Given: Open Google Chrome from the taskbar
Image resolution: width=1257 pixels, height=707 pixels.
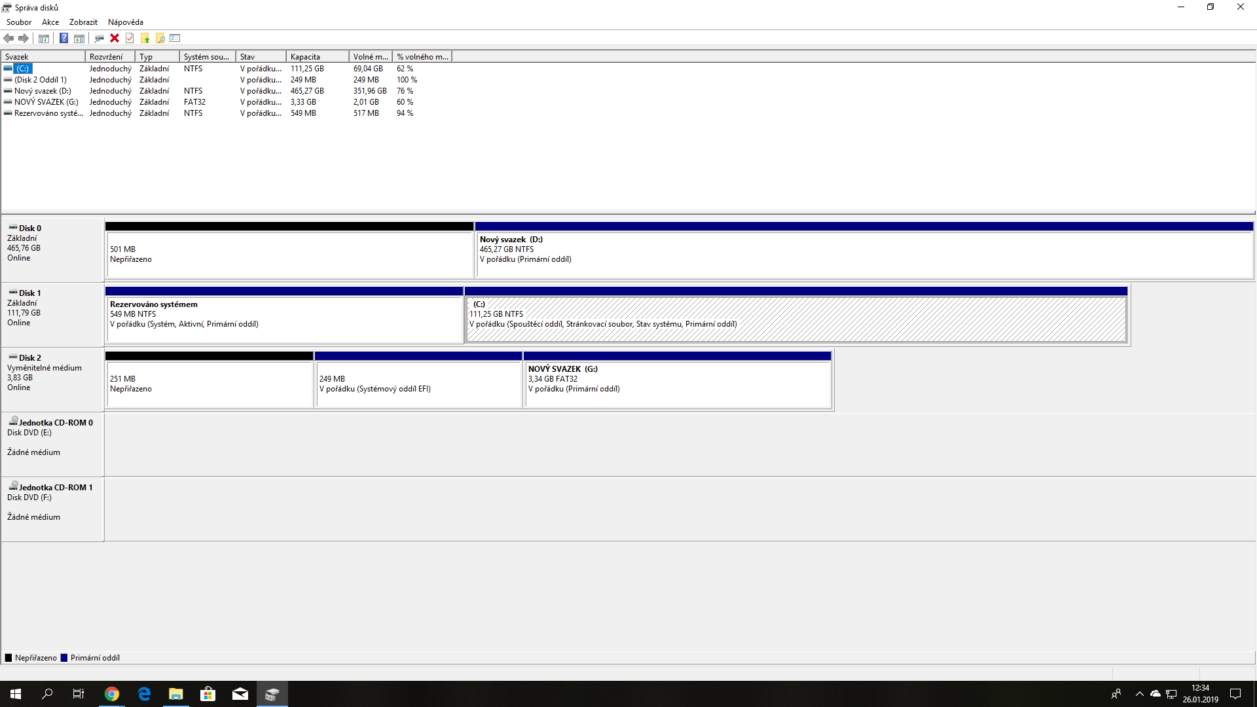Looking at the screenshot, I should 112,694.
